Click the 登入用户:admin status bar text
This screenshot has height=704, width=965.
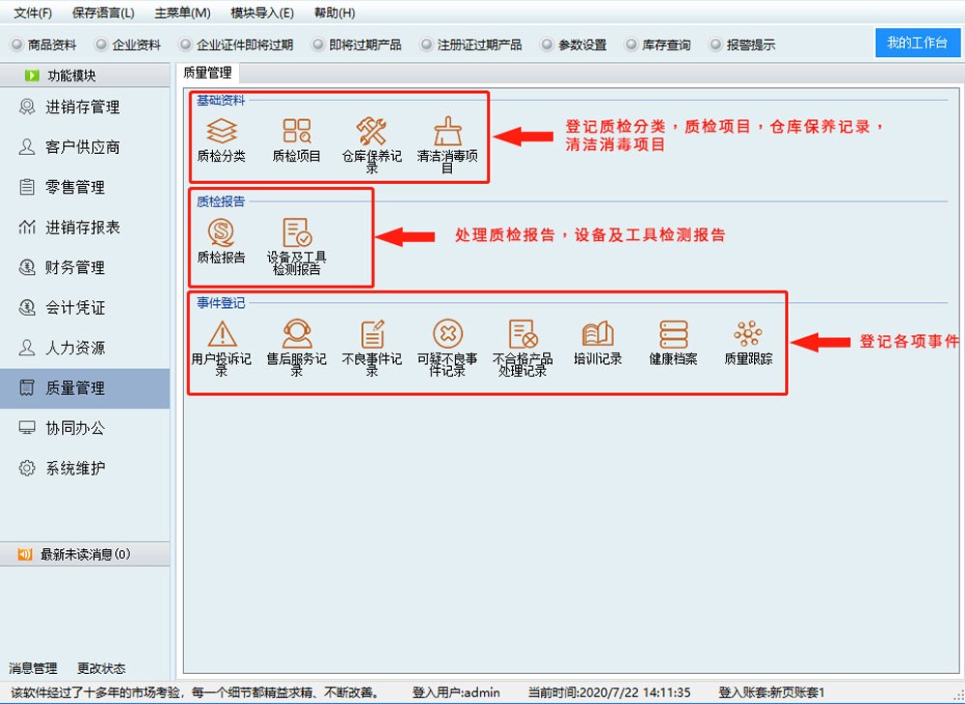point(456,693)
